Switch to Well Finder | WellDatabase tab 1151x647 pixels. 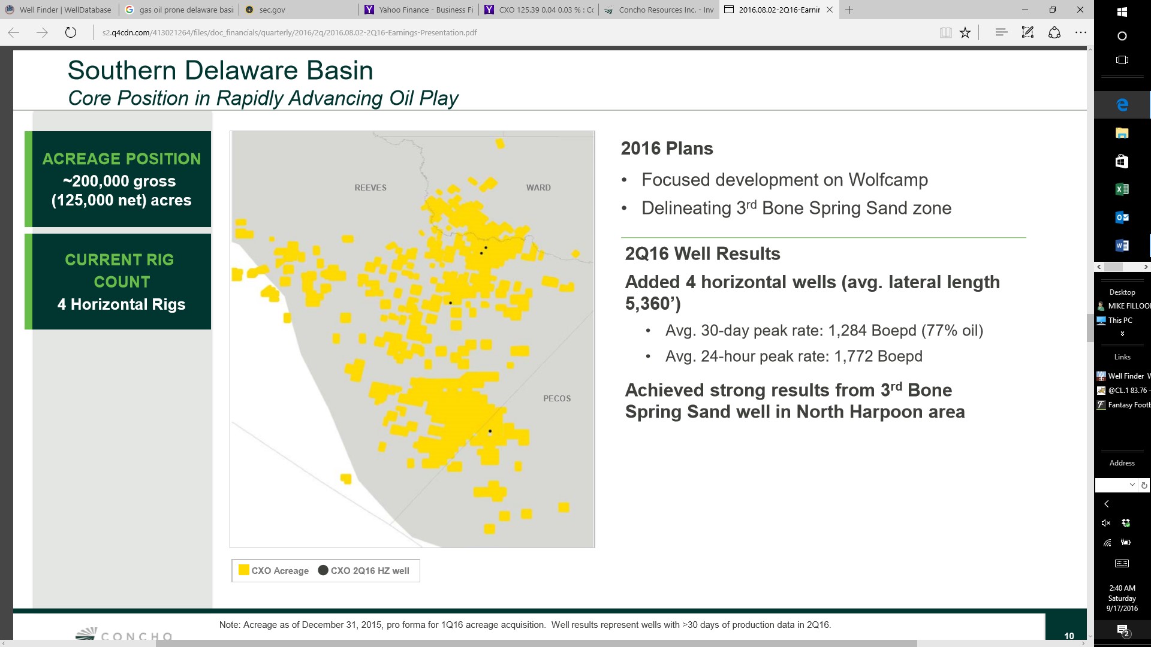click(x=58, y=10)
